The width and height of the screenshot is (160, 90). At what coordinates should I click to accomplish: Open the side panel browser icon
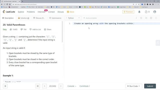[153, 4]
